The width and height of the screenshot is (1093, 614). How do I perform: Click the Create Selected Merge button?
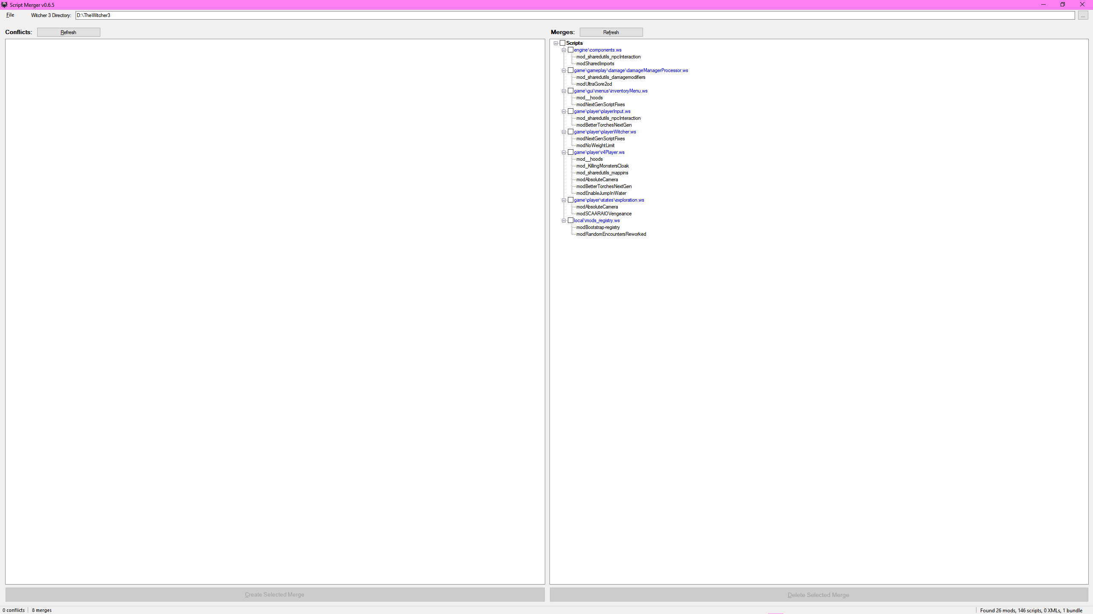coord(275,594)
